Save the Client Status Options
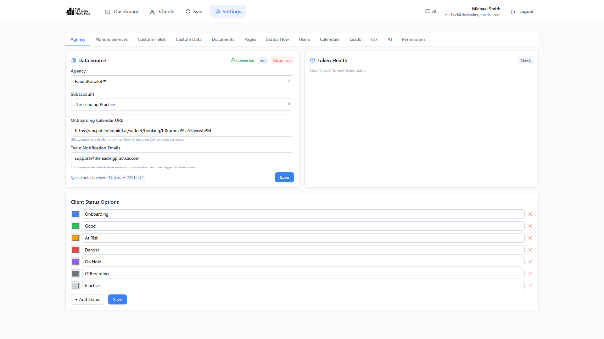The height and width of the screenshot is (339, 604). tap(117, 299)
